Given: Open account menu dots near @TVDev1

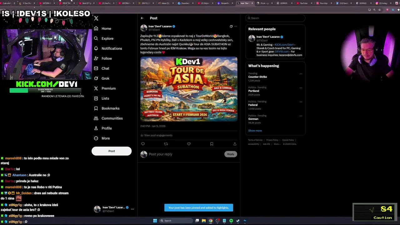Looking at the screenshot, I should click(x=132, y=209).
